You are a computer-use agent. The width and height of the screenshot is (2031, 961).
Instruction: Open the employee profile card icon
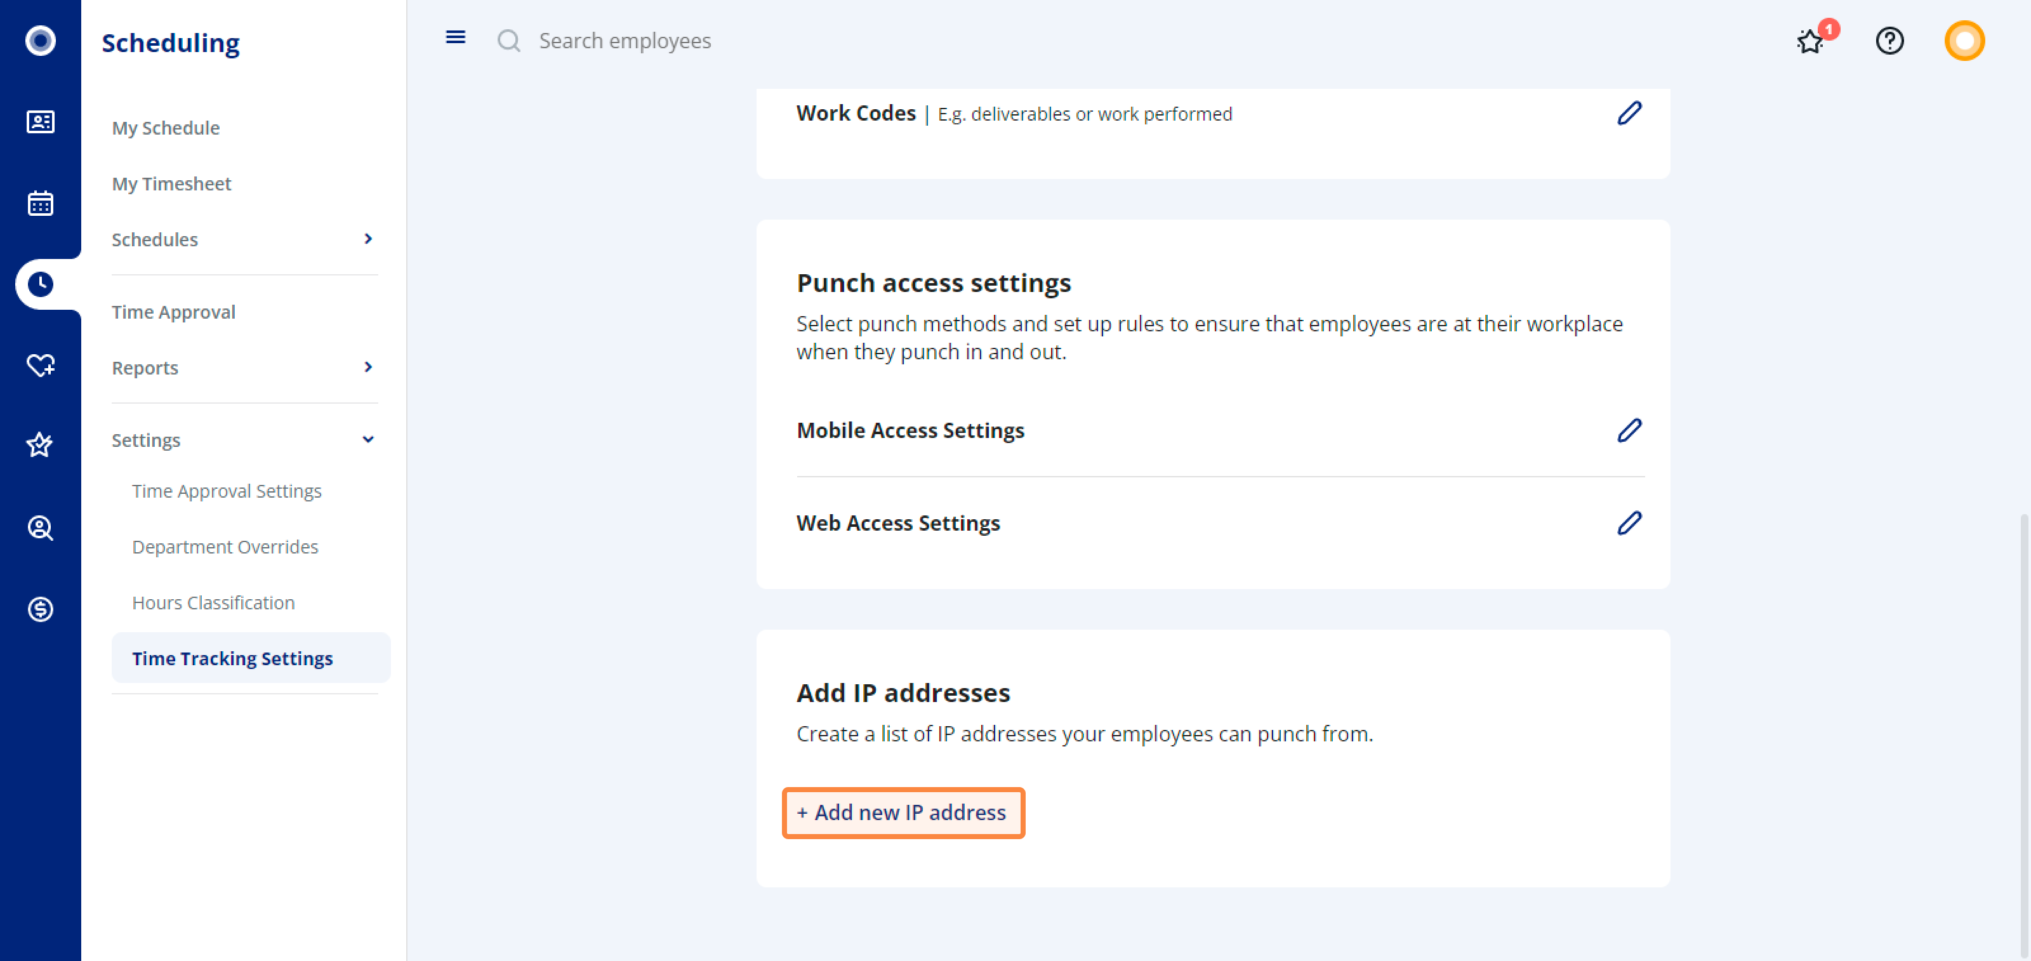click(x=40, y=123)
